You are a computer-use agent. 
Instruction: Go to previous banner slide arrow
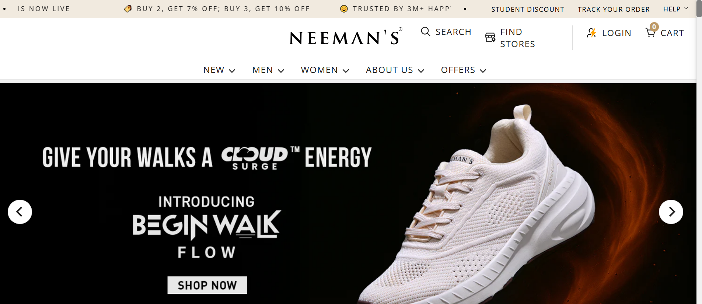20,212
